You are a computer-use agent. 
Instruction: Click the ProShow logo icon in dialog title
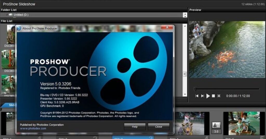(x=19, y=28)
